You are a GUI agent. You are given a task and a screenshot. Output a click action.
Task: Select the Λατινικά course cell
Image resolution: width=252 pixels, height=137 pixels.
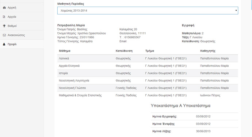click(x=64, y=58)
